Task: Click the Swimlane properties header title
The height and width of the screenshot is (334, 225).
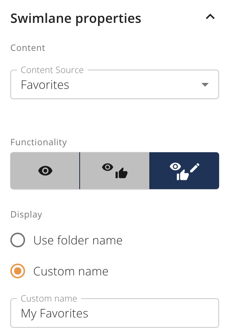Action: (76, 18)
